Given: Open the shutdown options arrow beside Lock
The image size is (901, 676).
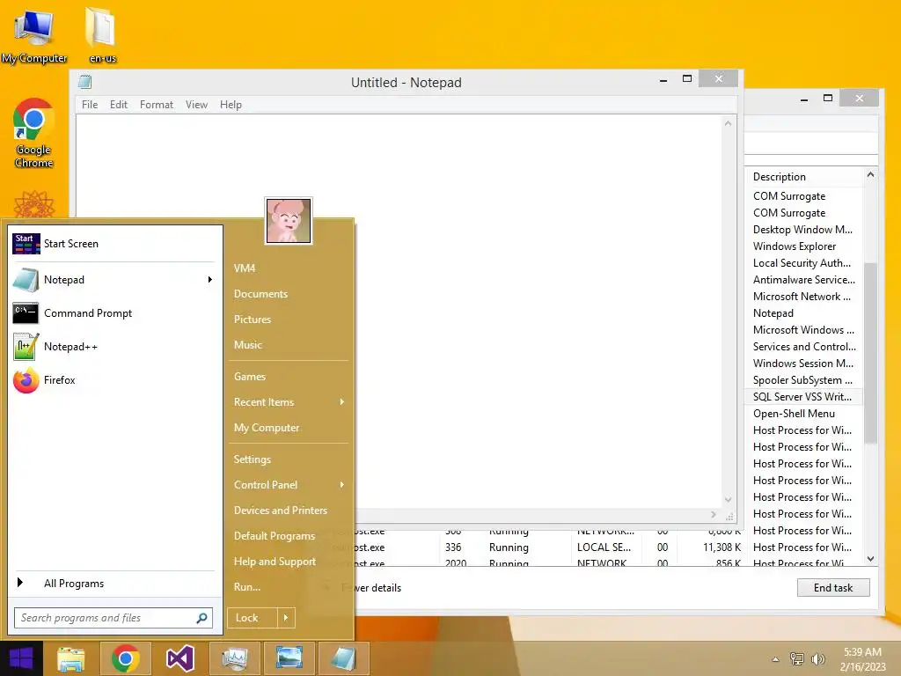Looking at the screenshot, I should pyautogui.click(x=286, y=618).
